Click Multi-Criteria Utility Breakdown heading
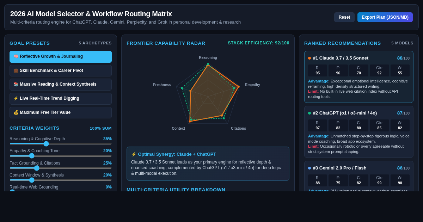The height and width of the screenshot is (222, 423). [x=176, y=190]
